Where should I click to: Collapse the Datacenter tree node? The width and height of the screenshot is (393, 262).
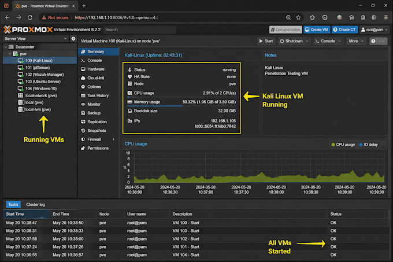click(x=6, y=47)
